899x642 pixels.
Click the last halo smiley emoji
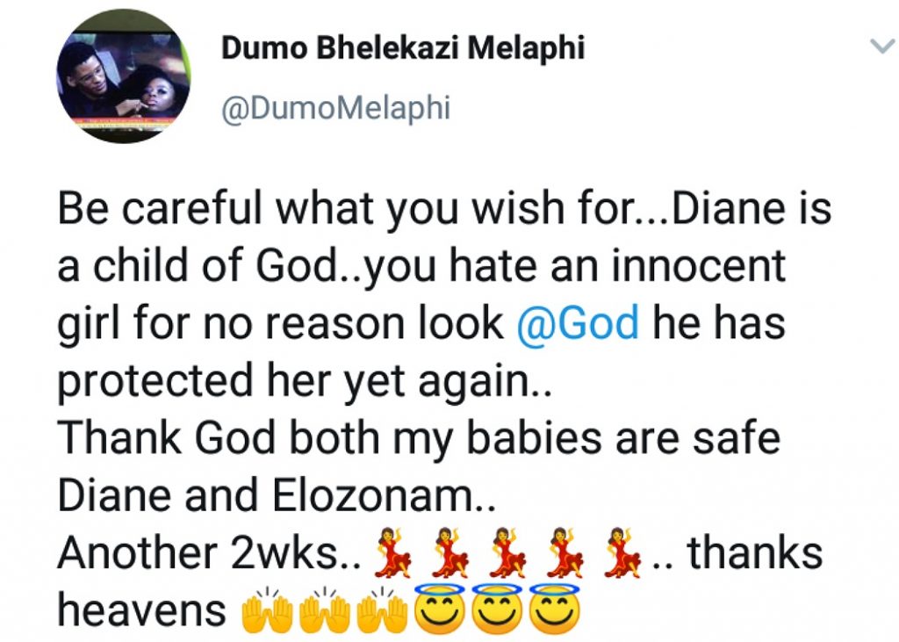(554, 608)
